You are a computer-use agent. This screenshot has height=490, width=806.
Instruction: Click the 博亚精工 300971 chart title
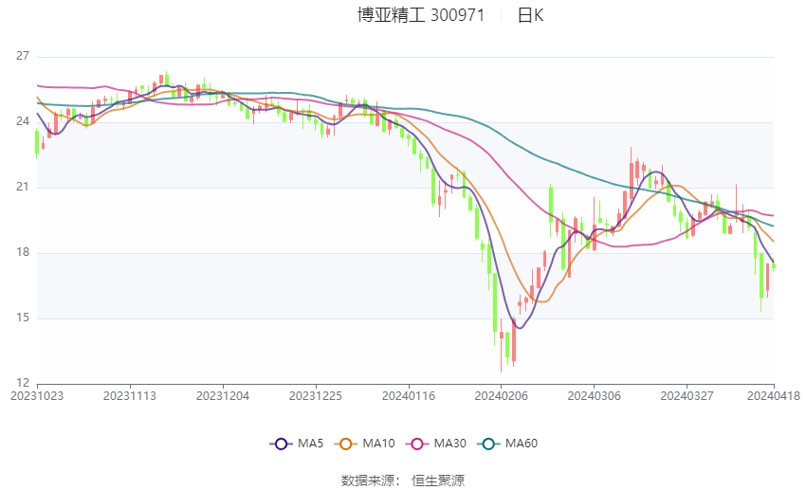tap(421, 15)
